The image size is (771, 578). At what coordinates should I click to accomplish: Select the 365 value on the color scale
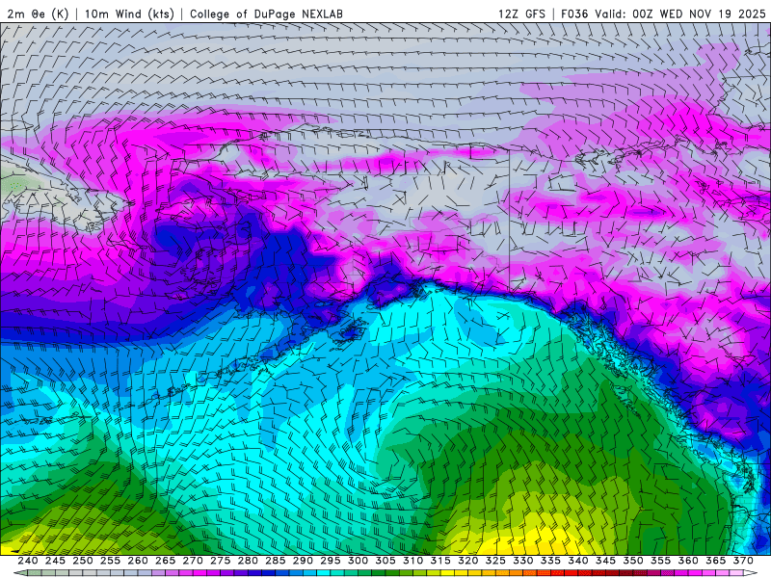click(716, 561)
